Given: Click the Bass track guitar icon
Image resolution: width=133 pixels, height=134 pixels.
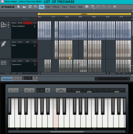Looking at the screenshot, I should (x=4, y=44).
